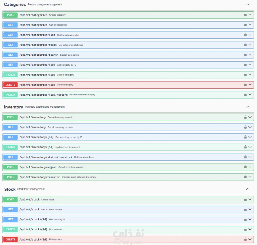Click 'Get stock by ID' text
Image resolution: width=257 pixels, height=245 pixels.
(x=57, y=219)
